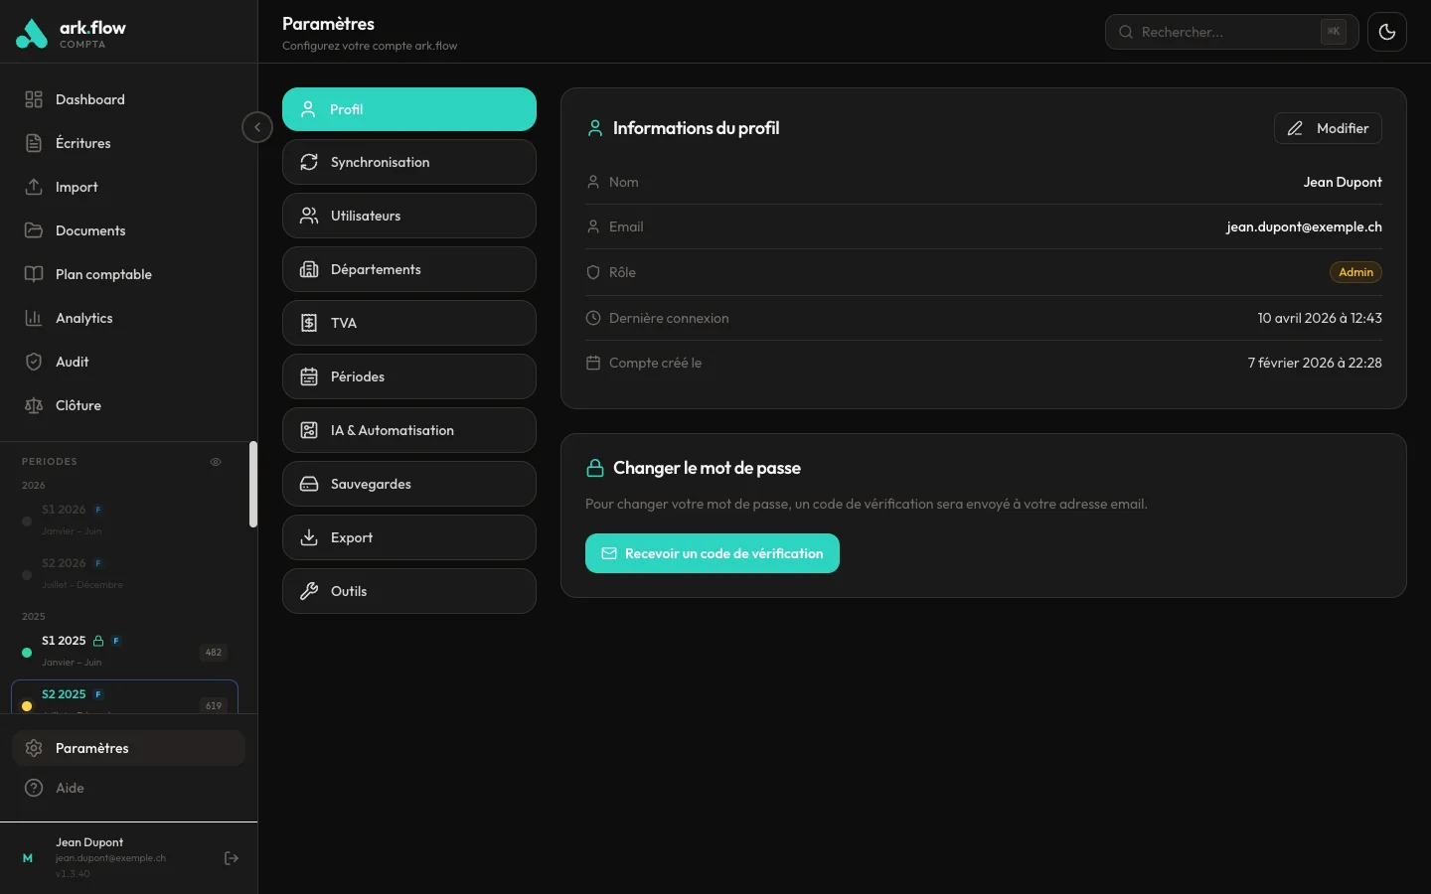
Task: Click the logout icon next to Jean Dupont
Action: (x=232, y=858)
